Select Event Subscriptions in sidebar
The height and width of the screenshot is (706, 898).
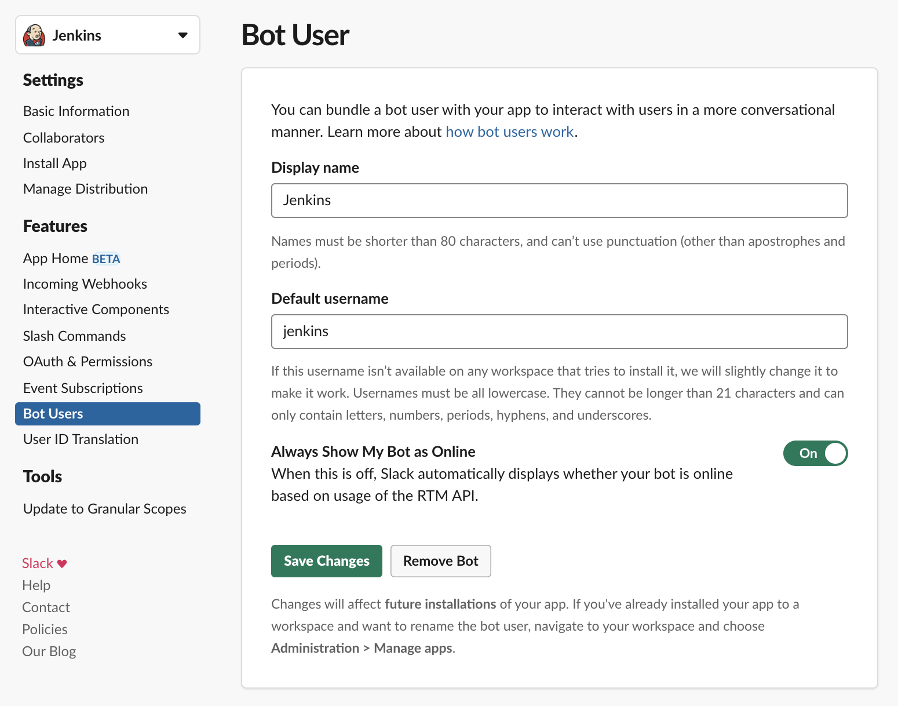click(x=83, y=388)
